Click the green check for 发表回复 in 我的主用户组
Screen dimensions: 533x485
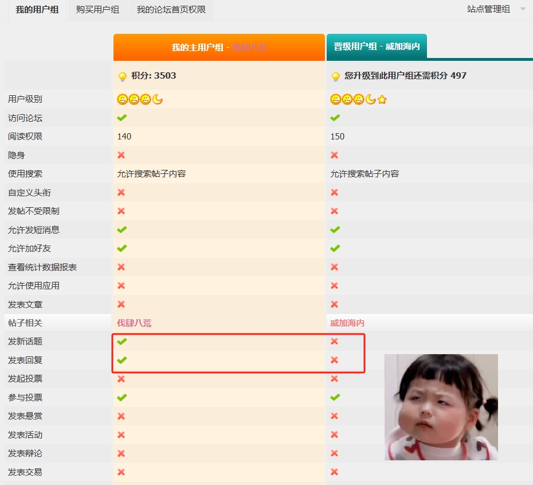point(122,360)
